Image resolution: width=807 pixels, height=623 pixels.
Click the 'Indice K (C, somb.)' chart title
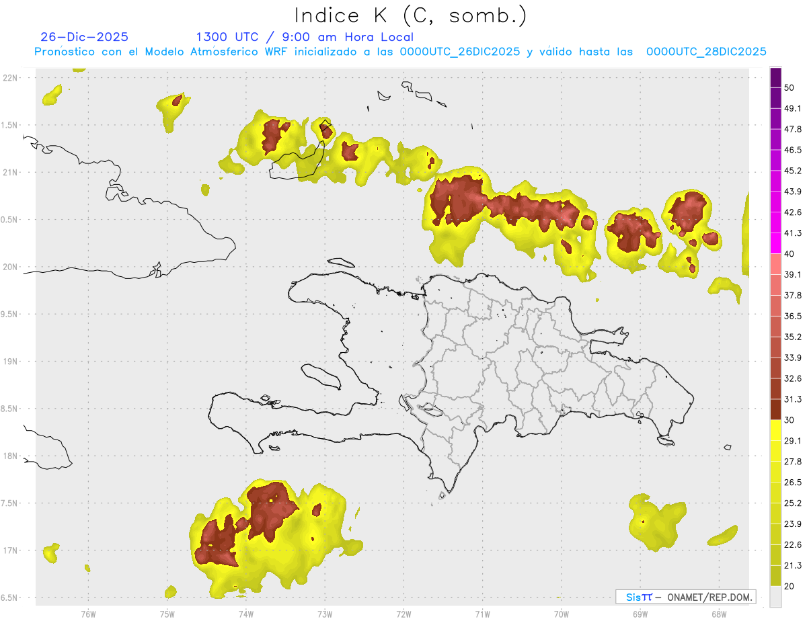point(411,15)
